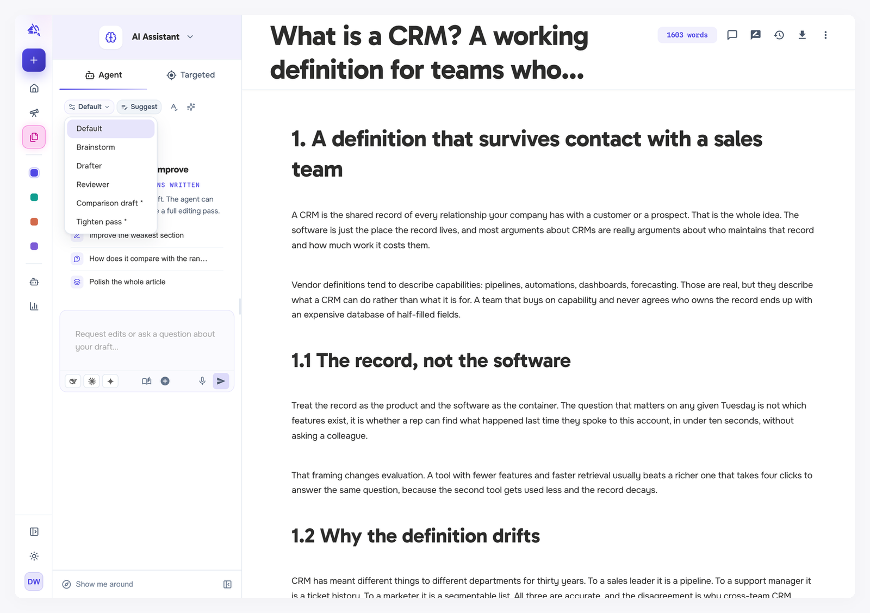This screenshot has height=613, width=870.
Task: Toggle the Suggest mode button
Action: click(139, 107)
